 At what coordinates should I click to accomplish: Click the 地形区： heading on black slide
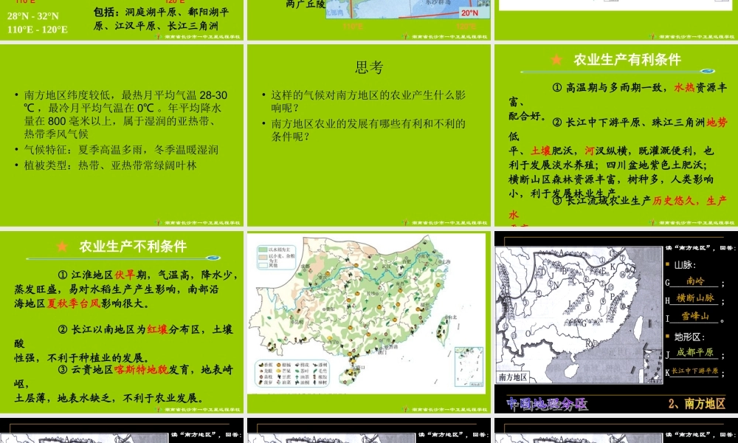[689, 337]
